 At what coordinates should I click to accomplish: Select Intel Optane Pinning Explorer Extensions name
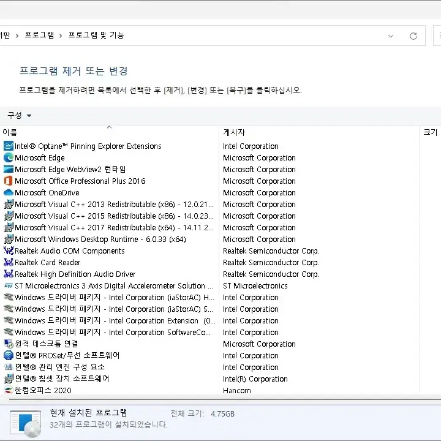click(88, 146)
